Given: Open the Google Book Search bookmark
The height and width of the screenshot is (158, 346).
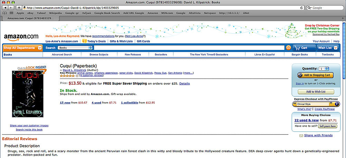Looking at the screenshot, I should coord(107,13).
